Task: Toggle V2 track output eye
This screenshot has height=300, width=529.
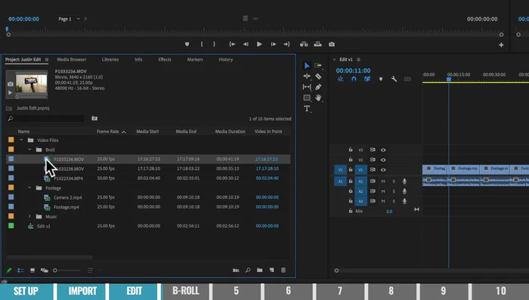Action: point(383,159)
